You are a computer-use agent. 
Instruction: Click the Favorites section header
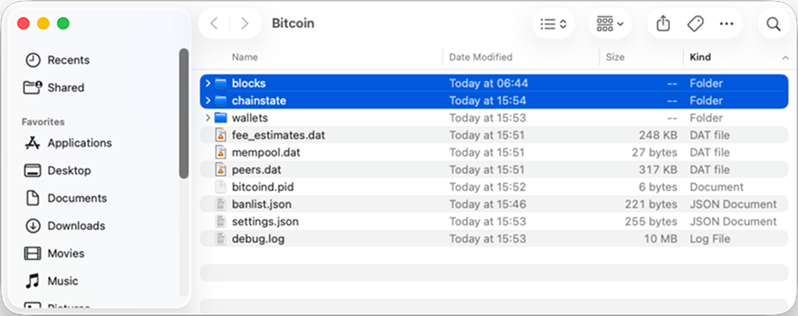pyautogui.click(x=42, y=122)
